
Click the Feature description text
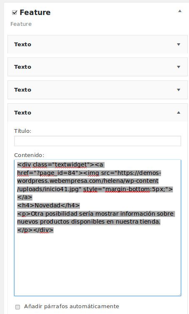(x=21, y=24)
